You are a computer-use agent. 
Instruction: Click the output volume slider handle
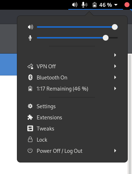pyautogui.click(x=115, y=27)
